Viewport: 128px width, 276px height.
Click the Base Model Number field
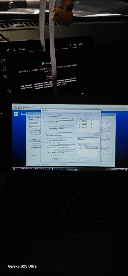65,126
